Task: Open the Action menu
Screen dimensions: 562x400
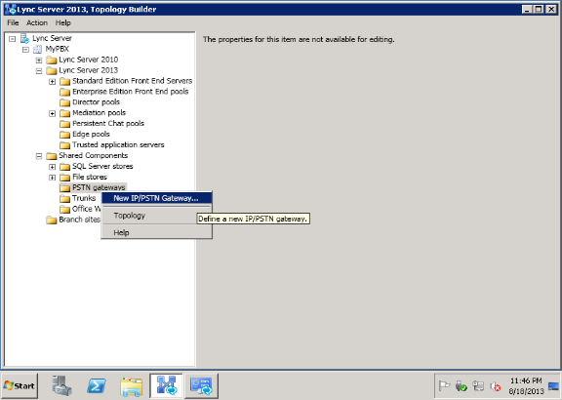Action: point(37,22)
